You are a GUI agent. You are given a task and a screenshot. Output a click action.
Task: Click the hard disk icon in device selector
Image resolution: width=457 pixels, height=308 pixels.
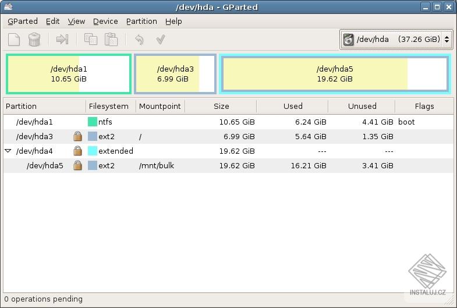(x=348, y=40)
